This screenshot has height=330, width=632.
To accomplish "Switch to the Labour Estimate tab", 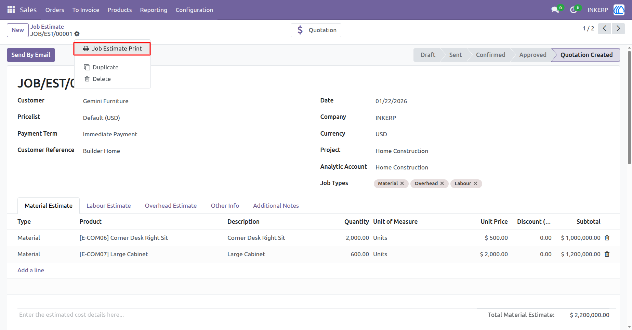I will click(x=109, y=206).
